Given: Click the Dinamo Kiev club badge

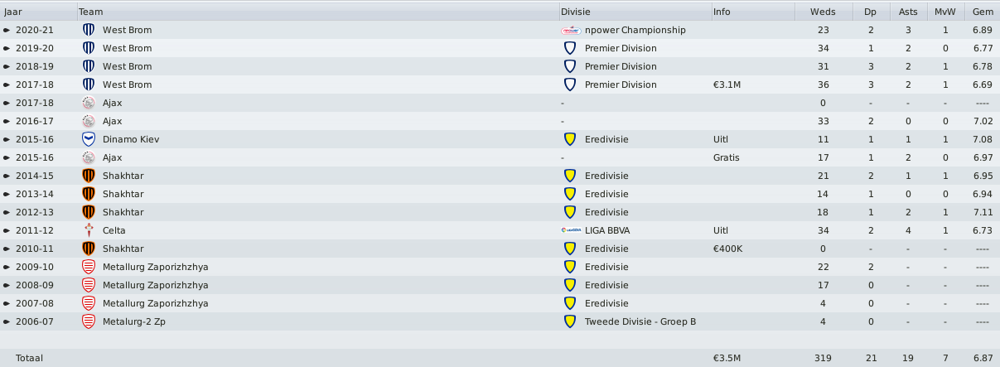Looking at the screenshot, I should tap(89, 139).
